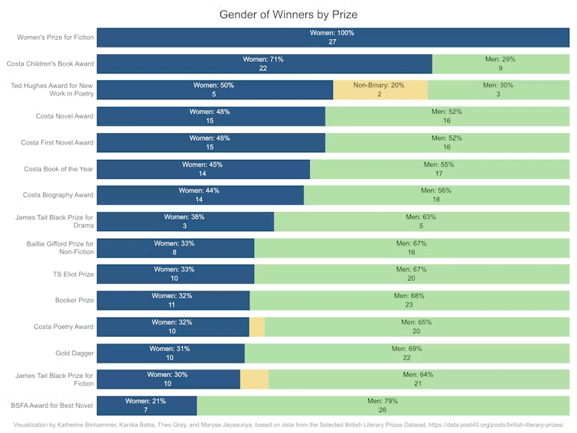Select the yellow segment in Costa Poetry Award bar
The image size is (577, 433).
(257, 327)
